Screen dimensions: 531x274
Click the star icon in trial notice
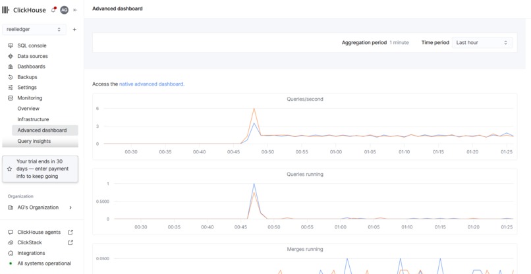(x=9, y=169)
